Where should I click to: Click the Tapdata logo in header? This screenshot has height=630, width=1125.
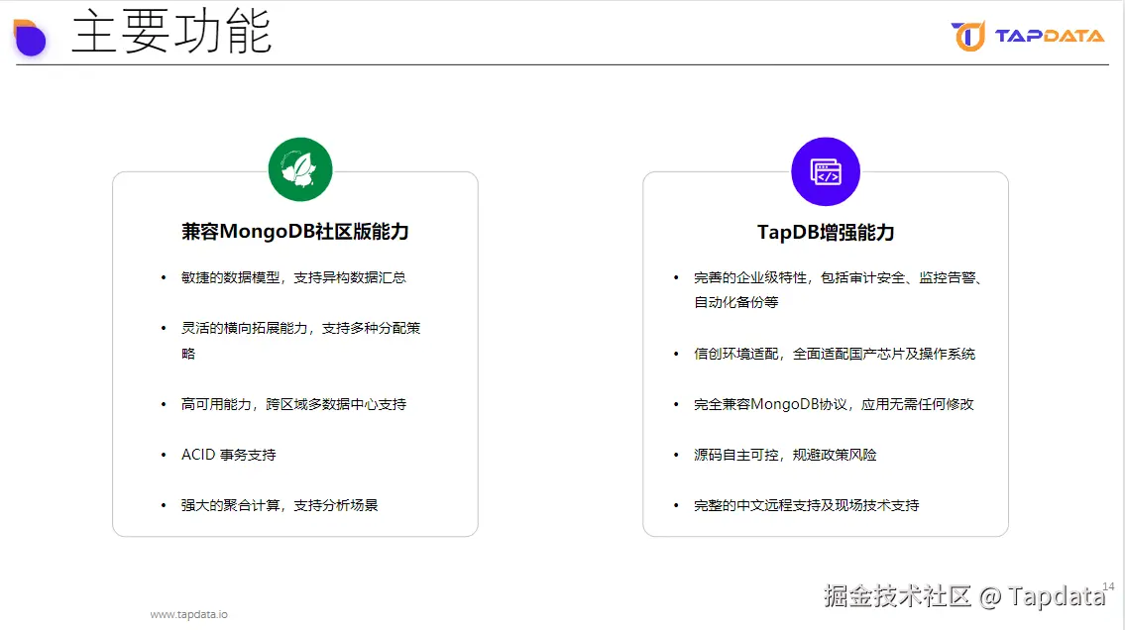pos(1028,36)
